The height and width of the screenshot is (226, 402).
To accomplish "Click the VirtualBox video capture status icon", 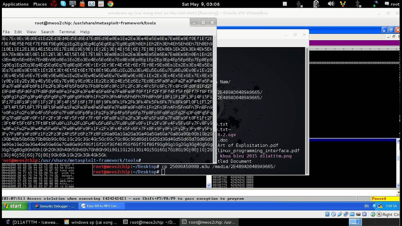I will 358,214.
